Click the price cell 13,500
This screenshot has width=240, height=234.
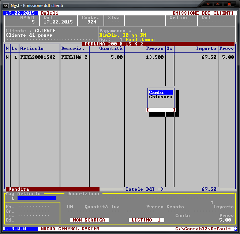coord(155,57)
